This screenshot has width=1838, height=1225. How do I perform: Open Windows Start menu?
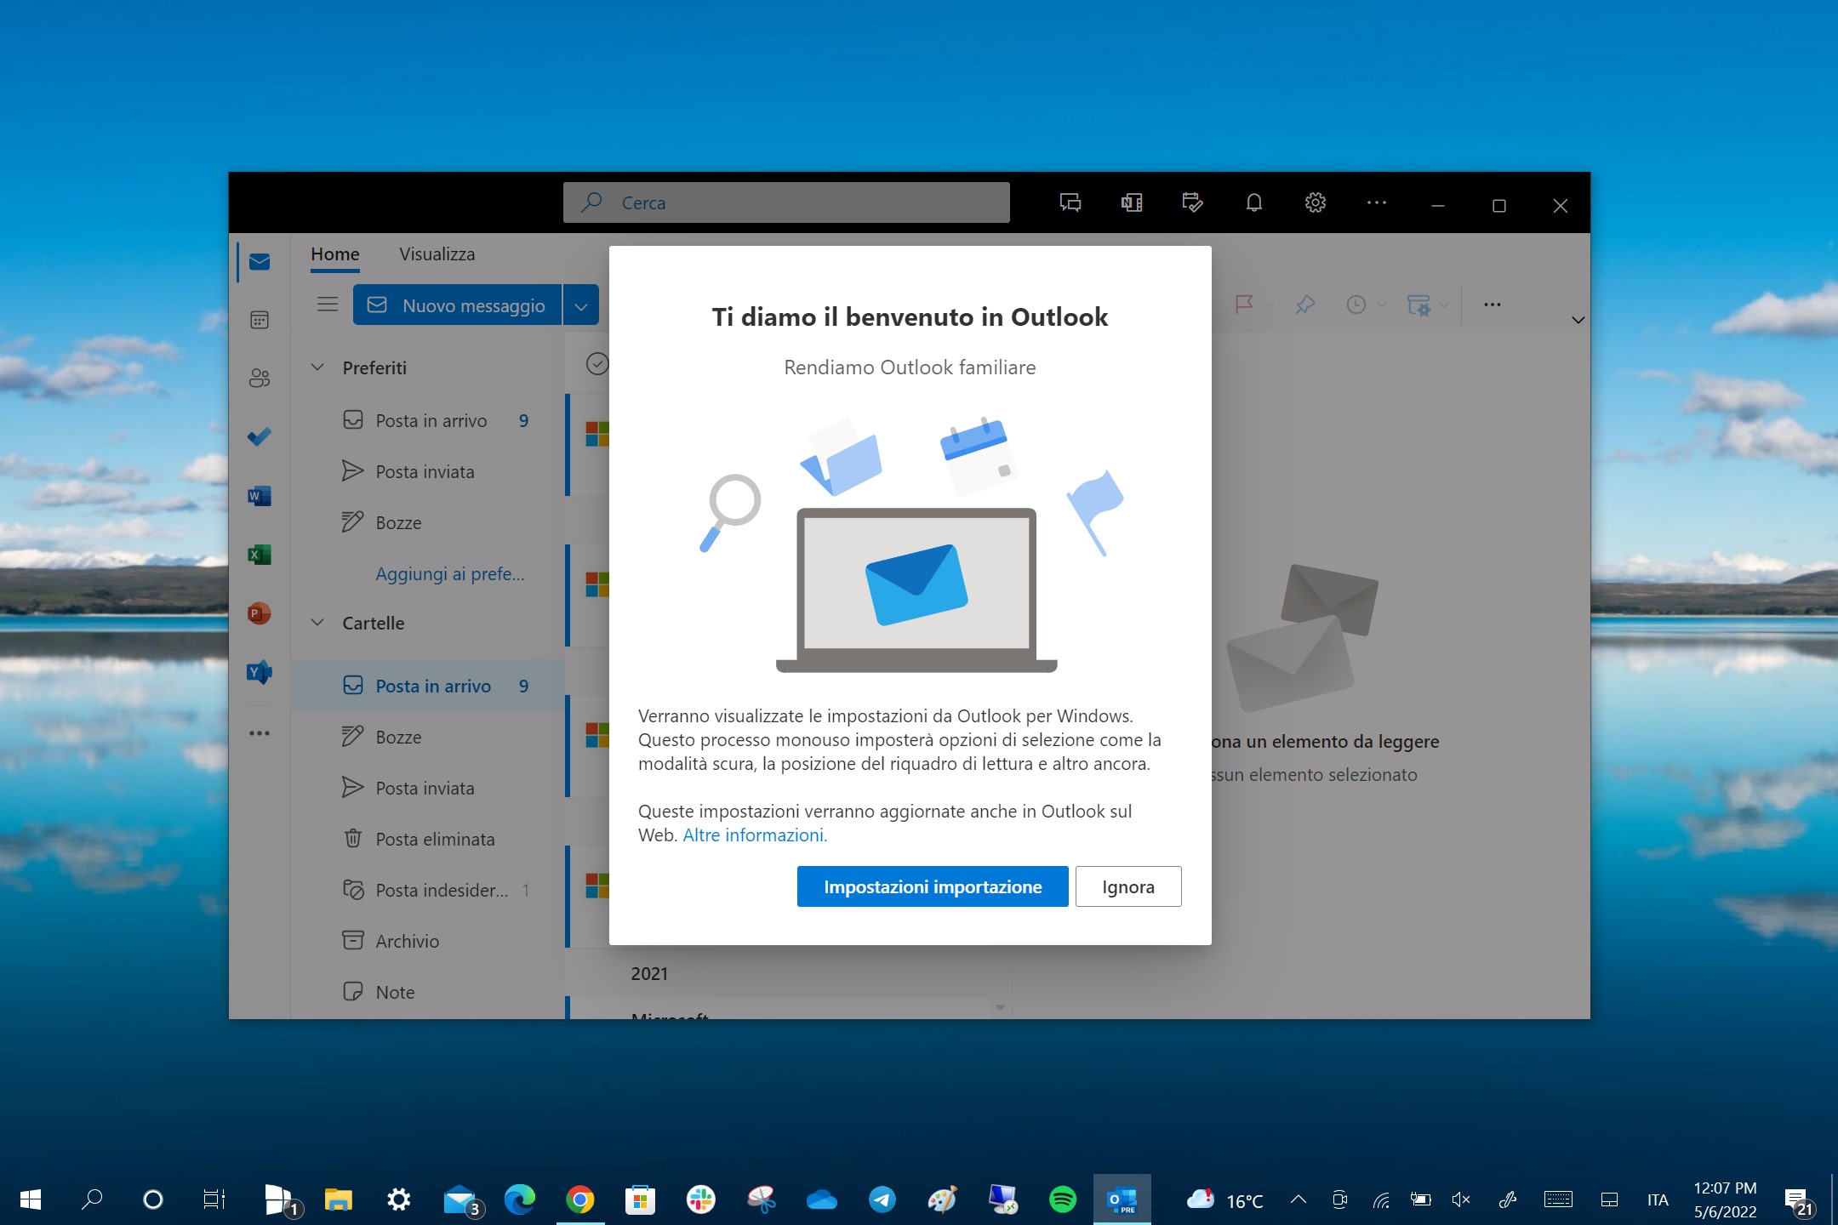[x=31, y=1199]
